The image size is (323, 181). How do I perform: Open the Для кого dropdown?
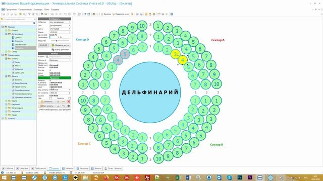(x=70, y=60)
